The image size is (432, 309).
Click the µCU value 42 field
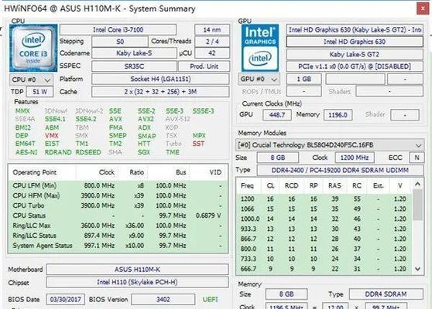(212, 53)
